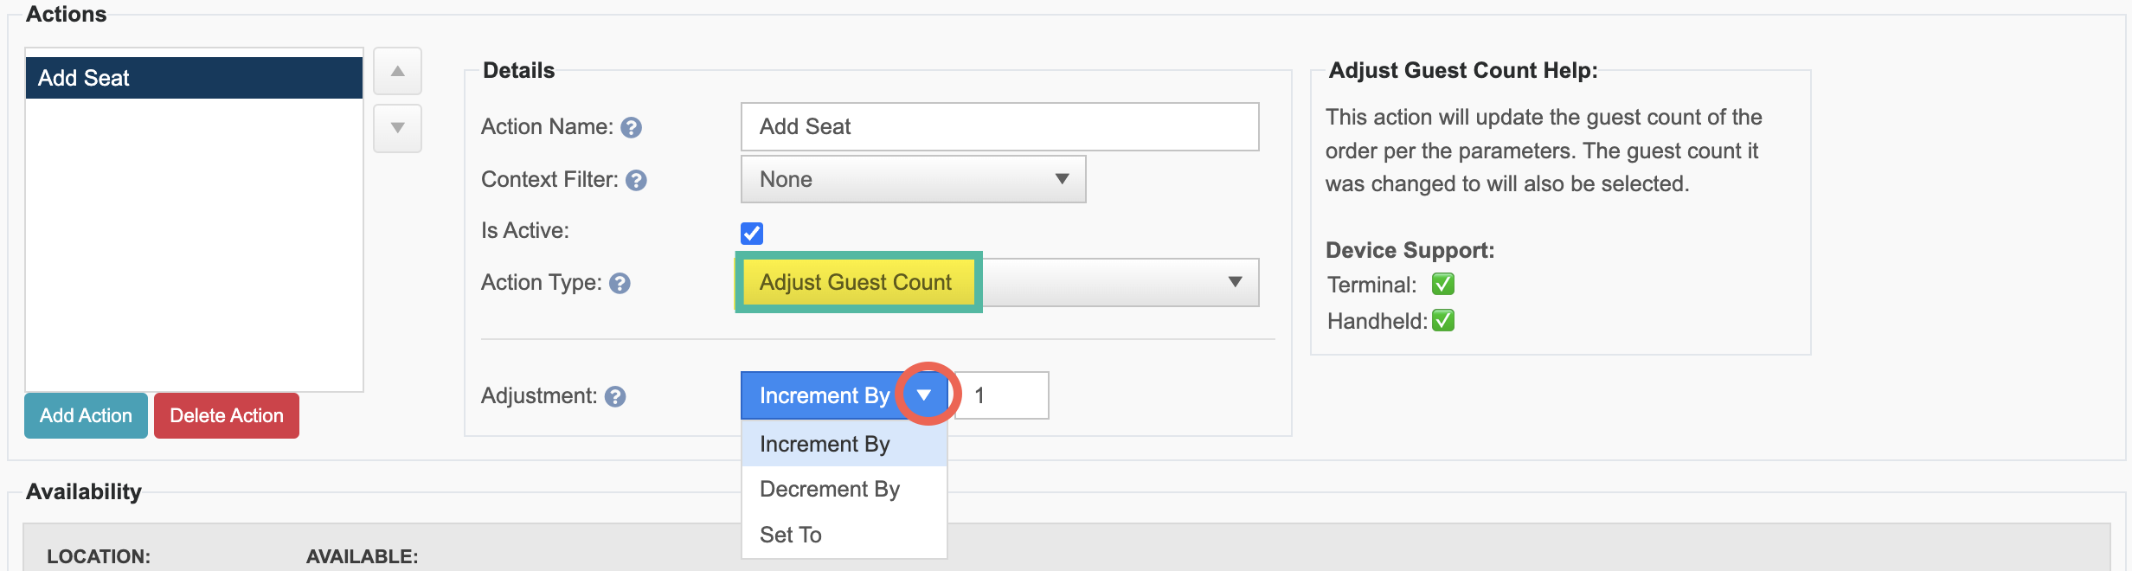Screen dimensions: 2132x571
Task: Uncheck the Is Active checkbox
Action: [752, 233]
